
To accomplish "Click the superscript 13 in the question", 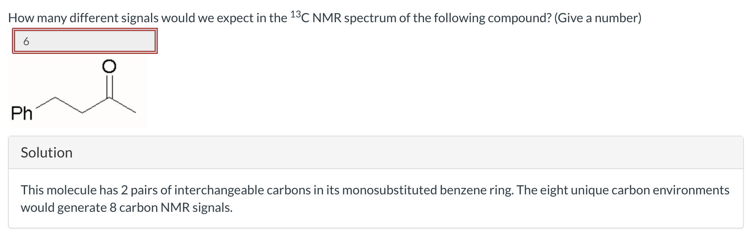I will click(x=296, y=13).
